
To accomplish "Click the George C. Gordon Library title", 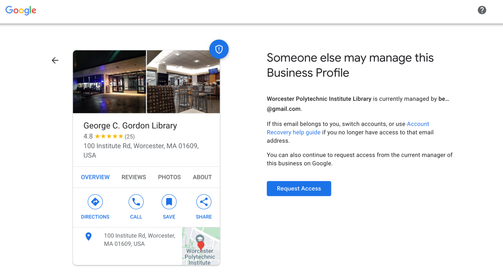I will [x=130, y=125].
